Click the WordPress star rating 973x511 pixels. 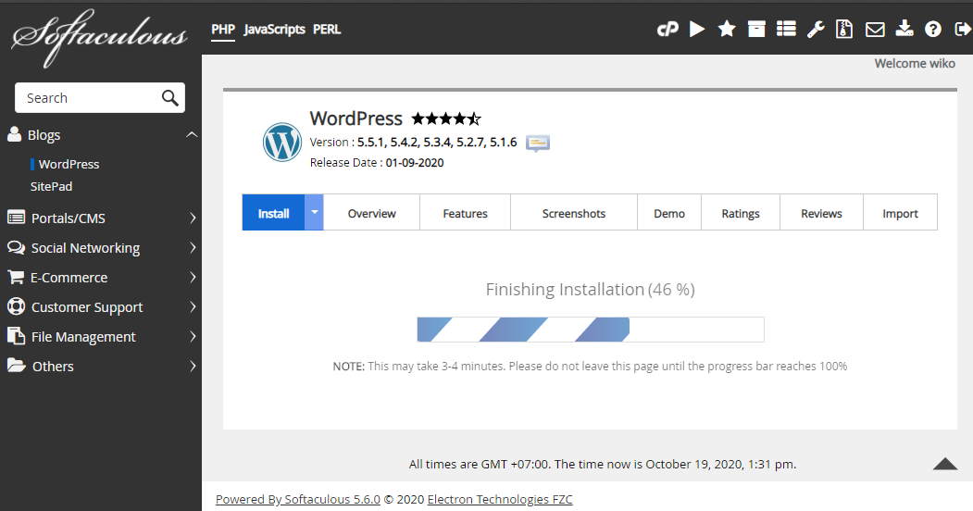[446, 118]
